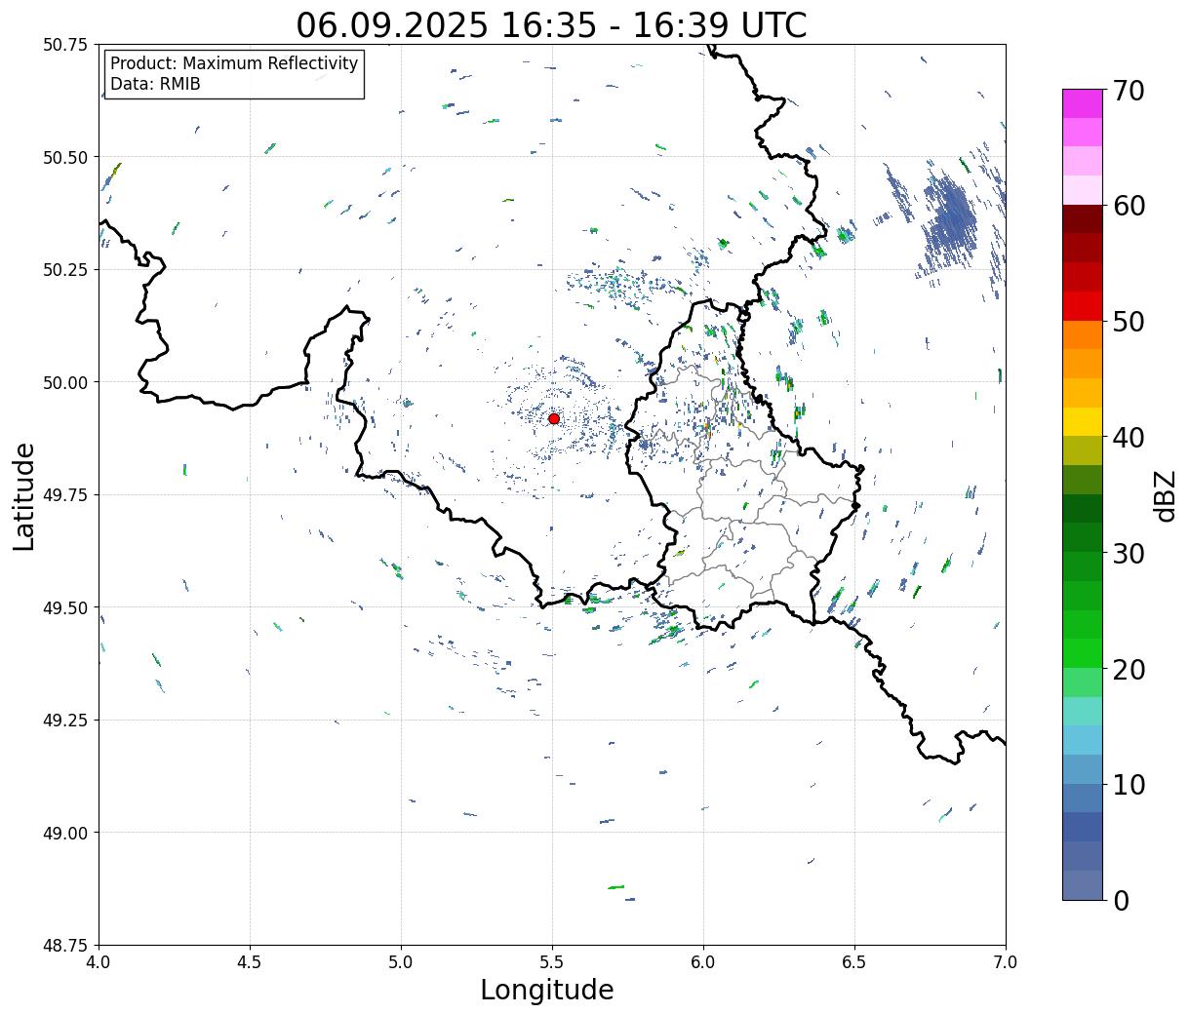Click the colorbar tick label '10'

pyautogui.click(x=1128, y=785)
